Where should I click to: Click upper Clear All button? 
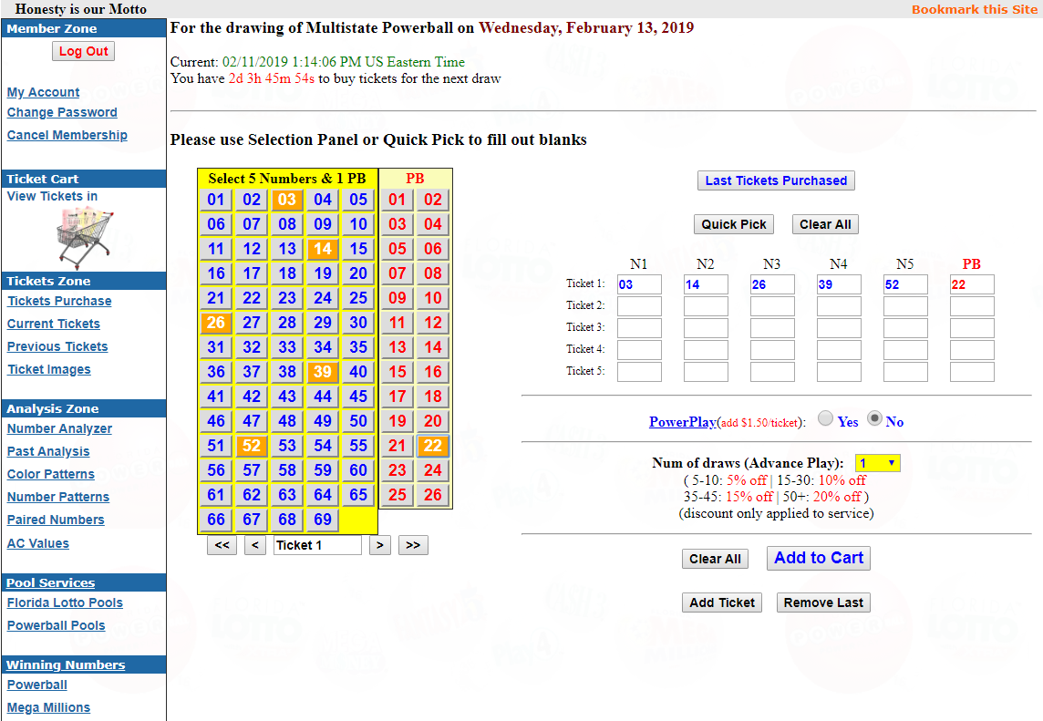[825, 224]
